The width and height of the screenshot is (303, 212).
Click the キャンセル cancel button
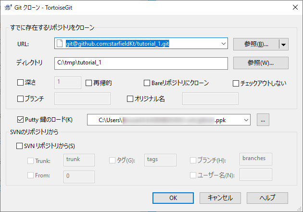[x=220, y=198]
